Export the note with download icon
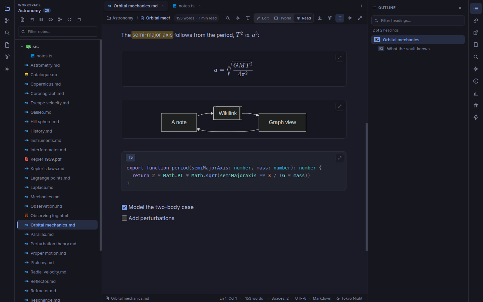 320,18
